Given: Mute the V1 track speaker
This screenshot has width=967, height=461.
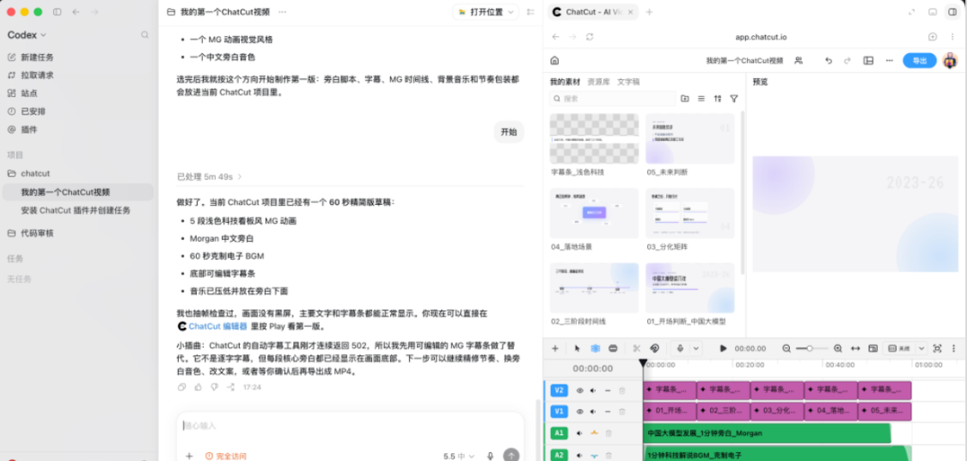Looking at the screenshot, I should [x=593, y=411].
